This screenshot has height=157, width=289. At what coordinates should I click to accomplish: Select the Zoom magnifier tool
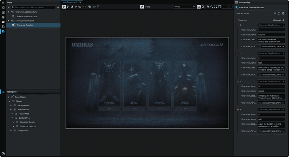tap(212, 7)
